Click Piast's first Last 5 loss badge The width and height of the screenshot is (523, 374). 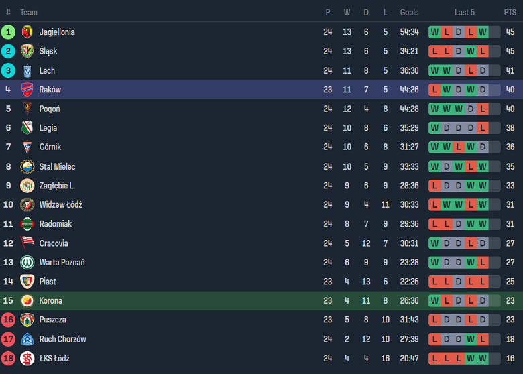point(435,282)
